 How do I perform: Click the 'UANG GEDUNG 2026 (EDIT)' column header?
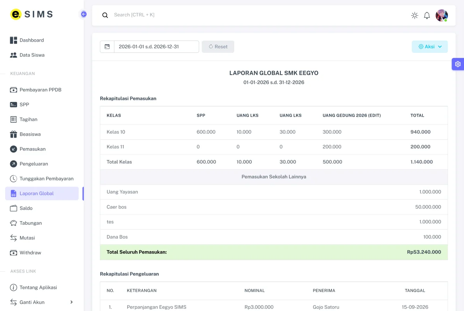(352, 115)
